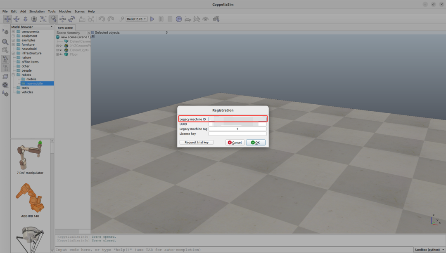Screen dimensions: 446x253
Task: Open the Help menu
Action: [91, 12]
